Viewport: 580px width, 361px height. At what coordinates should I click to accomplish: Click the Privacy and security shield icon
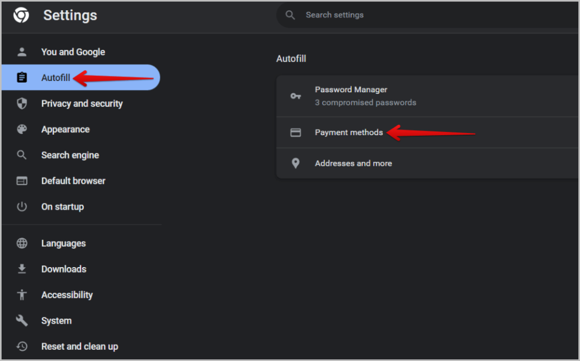coord(22,104)
